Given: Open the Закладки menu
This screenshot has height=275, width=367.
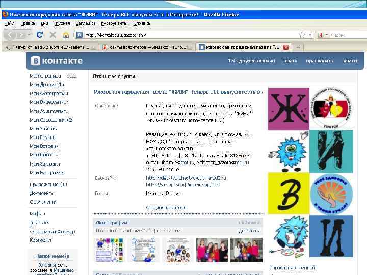Looking at the screenshot, I should pyautogui.click(x=86, y=23).
